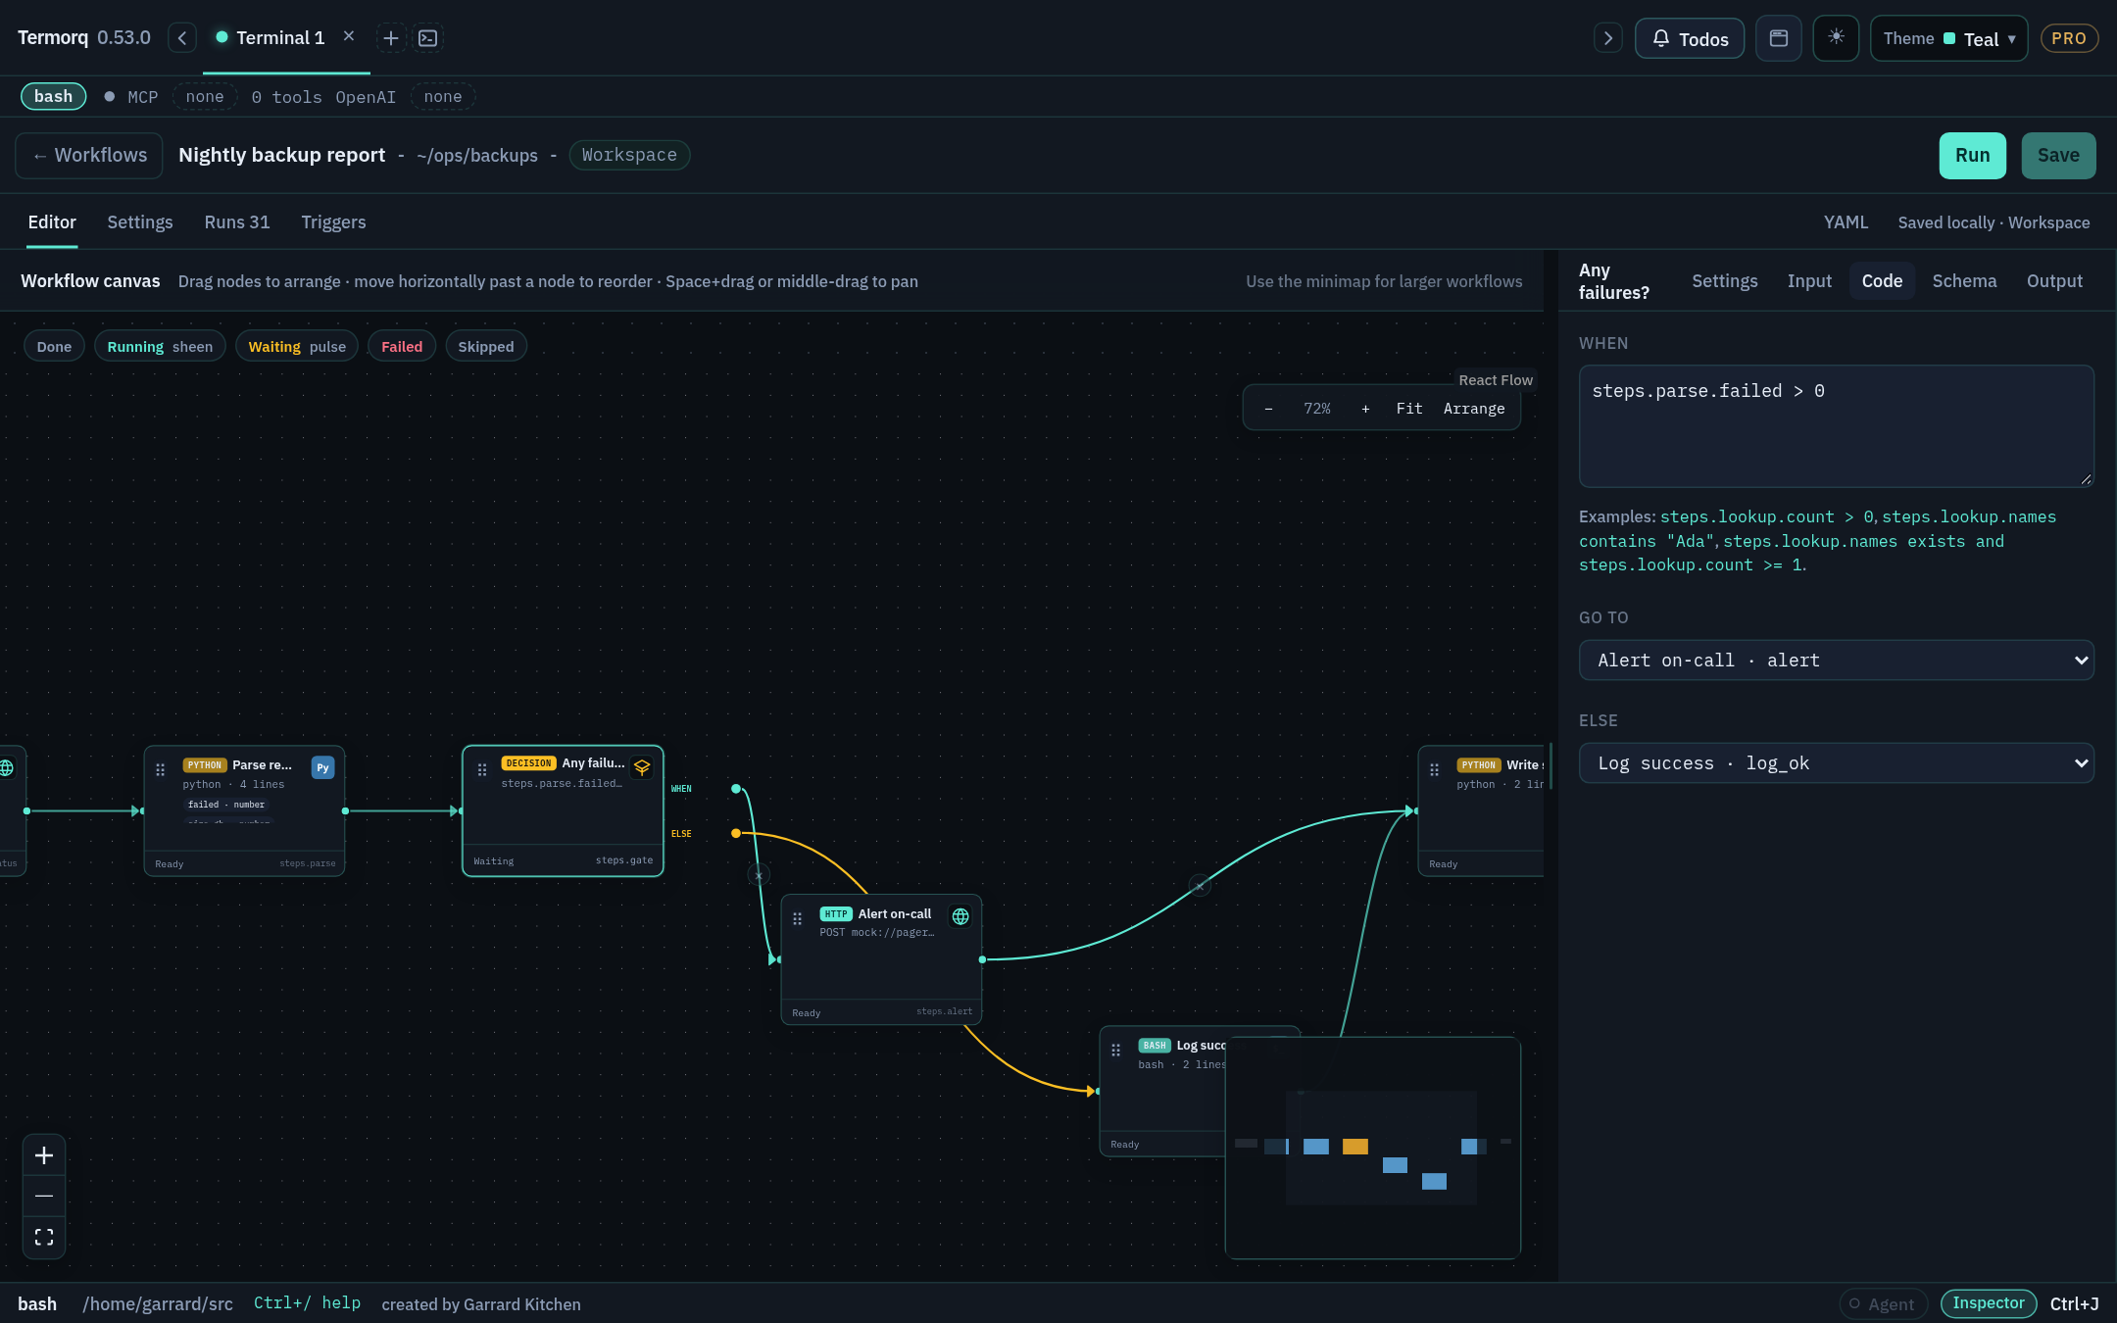Switch inspector to the Input tab
Screen dimensions: 2117x1323
coord(1809,281)
